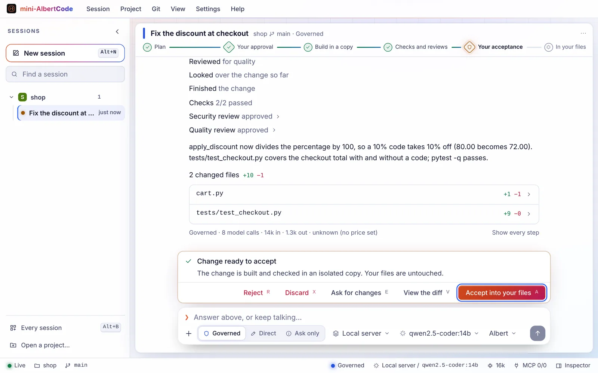Open the Inspector panel from the status bar
Viewport: 598px width, 373px height.
[x=573, y=366]
